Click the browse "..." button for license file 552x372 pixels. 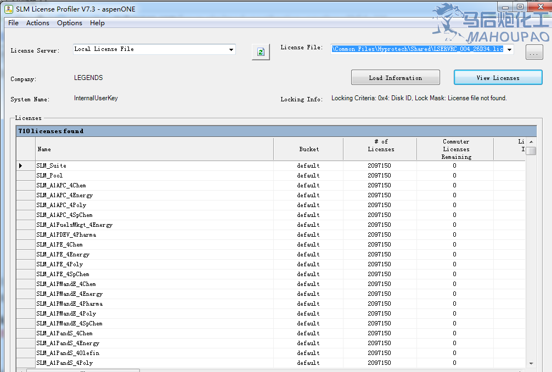point(534,53)
